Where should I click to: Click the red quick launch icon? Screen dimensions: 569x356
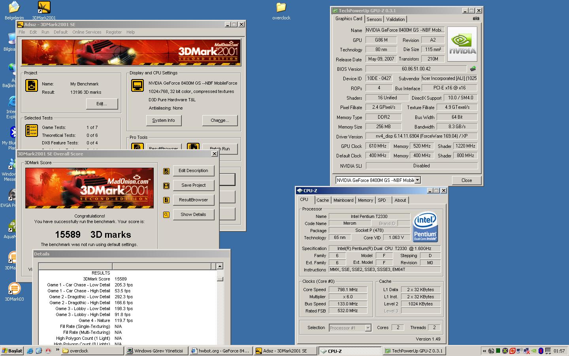47,351
